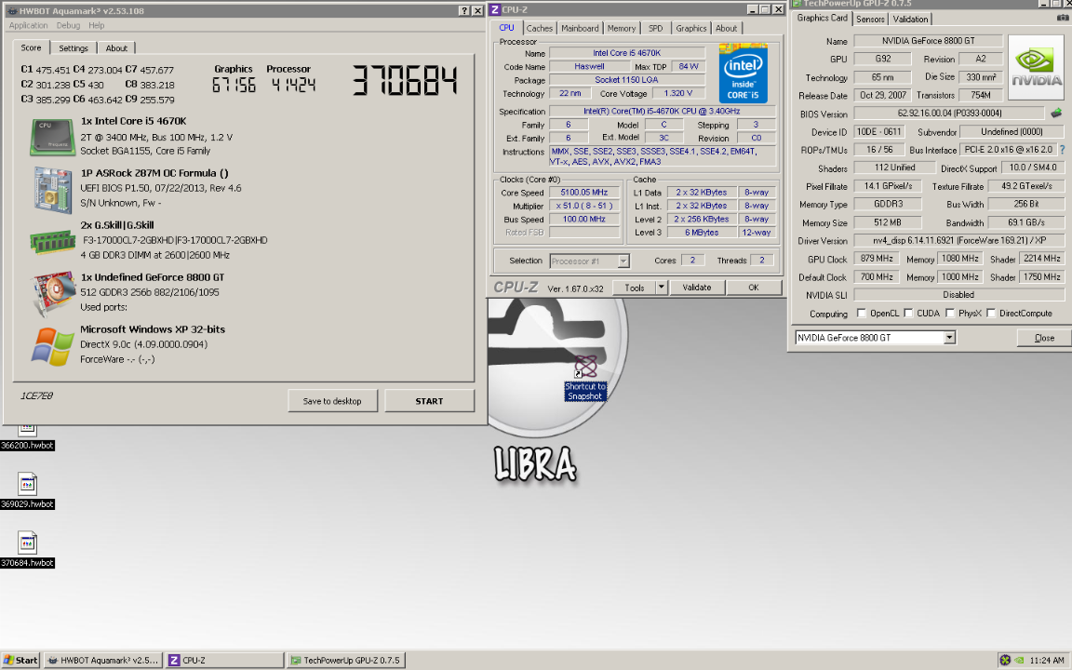Click the Intel inside Core i5 logo
The width and height of the screenshot is (1072, 670).
coord(744,74)
